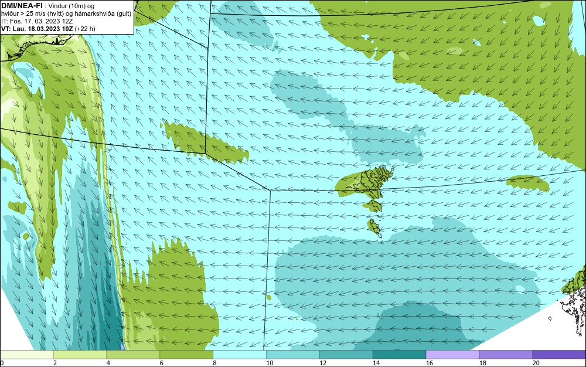Click the 12–14 m/s teal legend swatch
586x367 pixels.
coord(346,354)
